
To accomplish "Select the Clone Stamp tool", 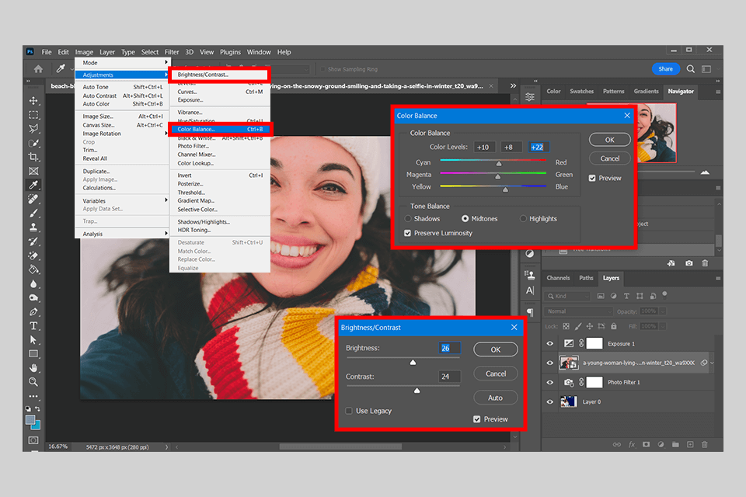I will [x=33, y=228].
